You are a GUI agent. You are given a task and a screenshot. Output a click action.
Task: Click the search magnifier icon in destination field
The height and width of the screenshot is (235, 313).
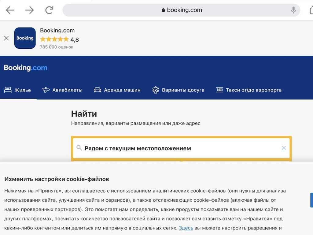click(x=79, y=148)
